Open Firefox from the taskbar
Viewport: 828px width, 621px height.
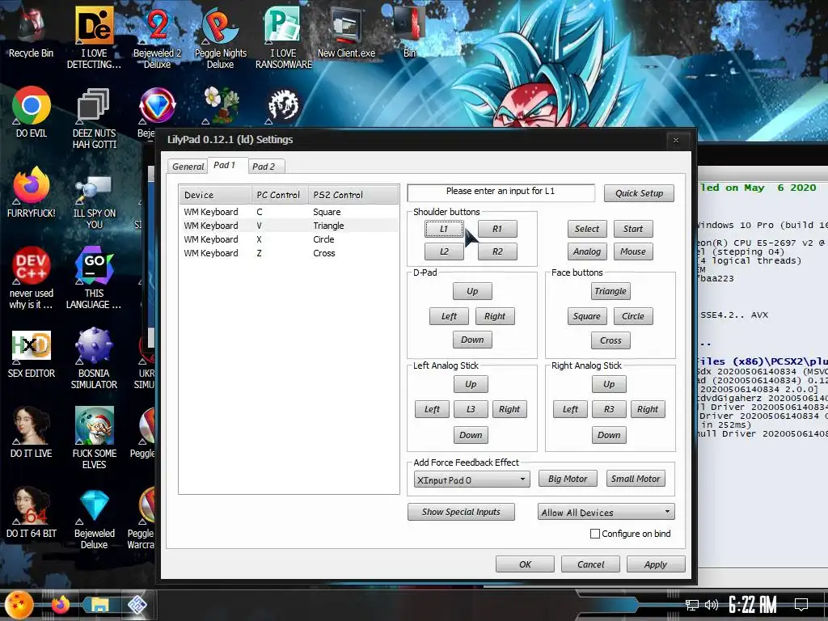60,605
